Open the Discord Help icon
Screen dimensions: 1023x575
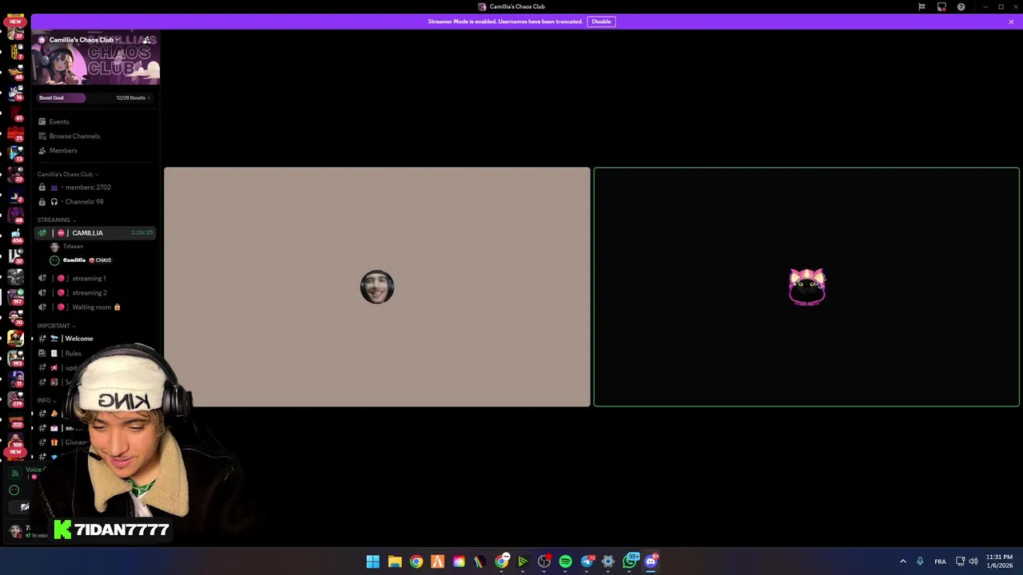click(x=961, y=6)
